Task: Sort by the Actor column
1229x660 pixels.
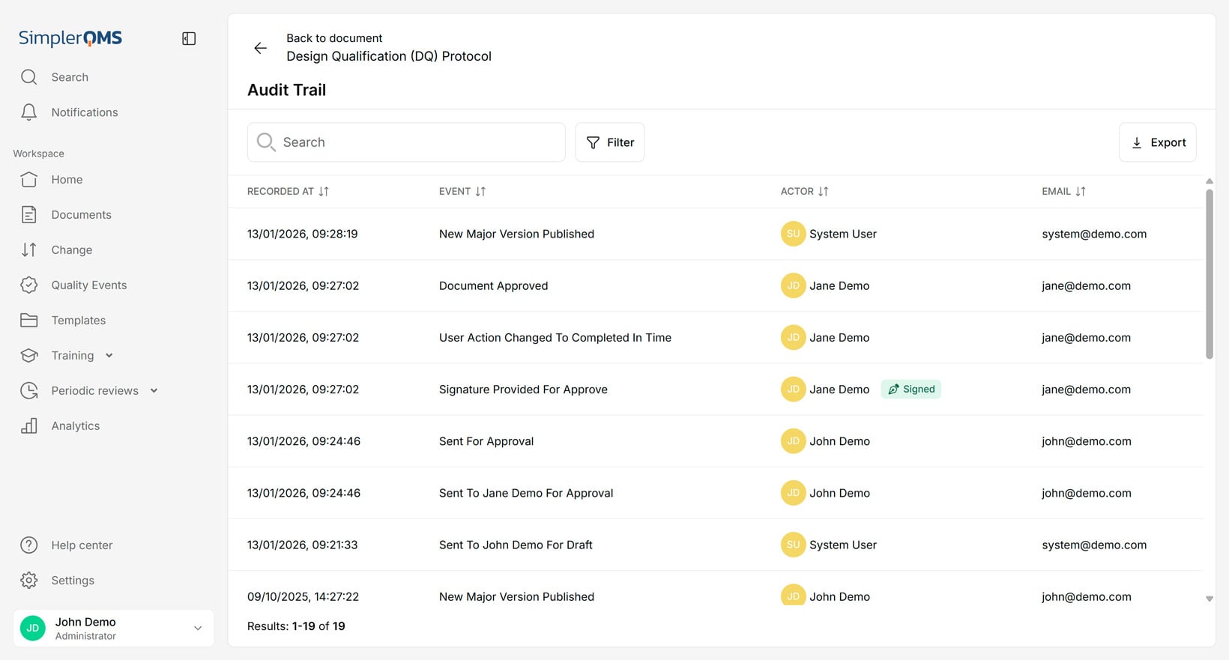Action: [805, 192]
